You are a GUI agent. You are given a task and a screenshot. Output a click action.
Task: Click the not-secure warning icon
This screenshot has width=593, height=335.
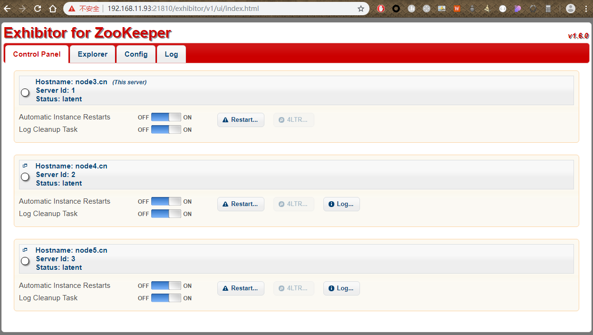click(72, 9)
